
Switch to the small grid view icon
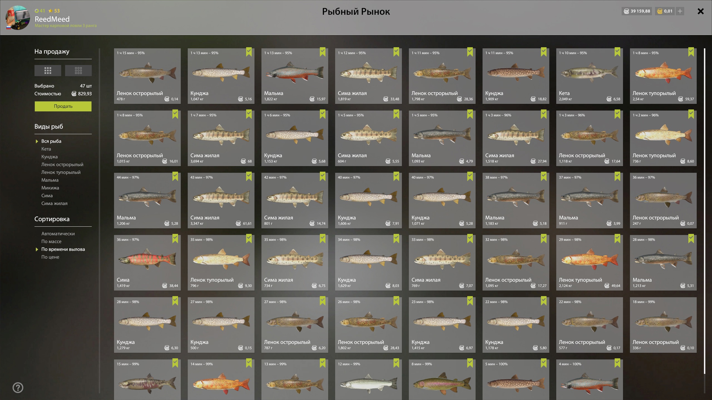(x=78, y=71)
